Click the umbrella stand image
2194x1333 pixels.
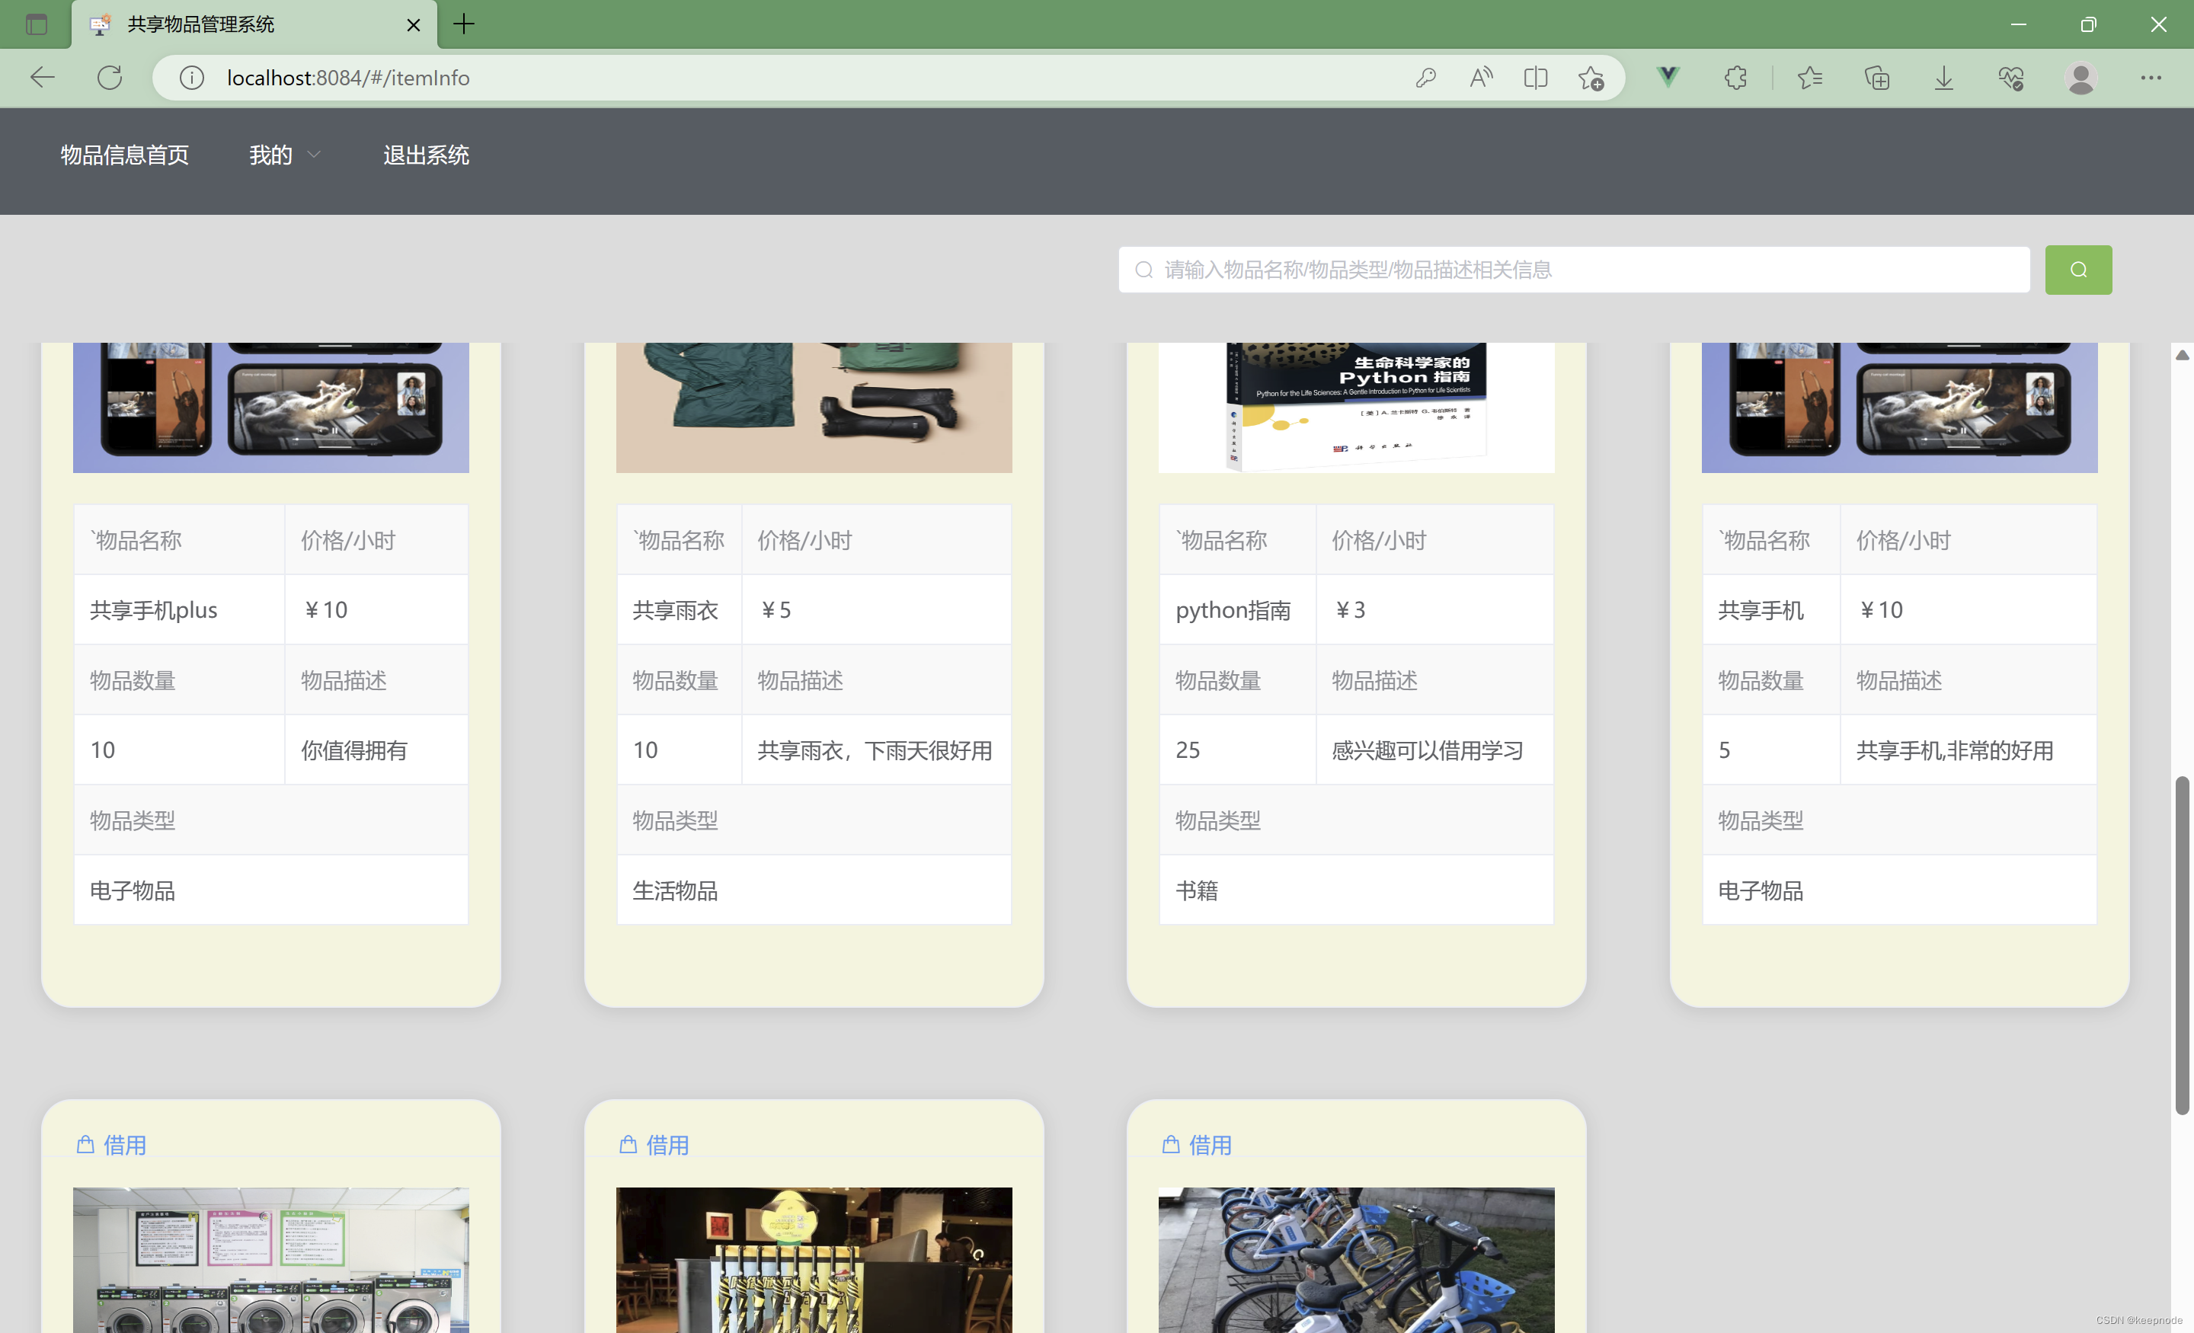[814, 1260]
